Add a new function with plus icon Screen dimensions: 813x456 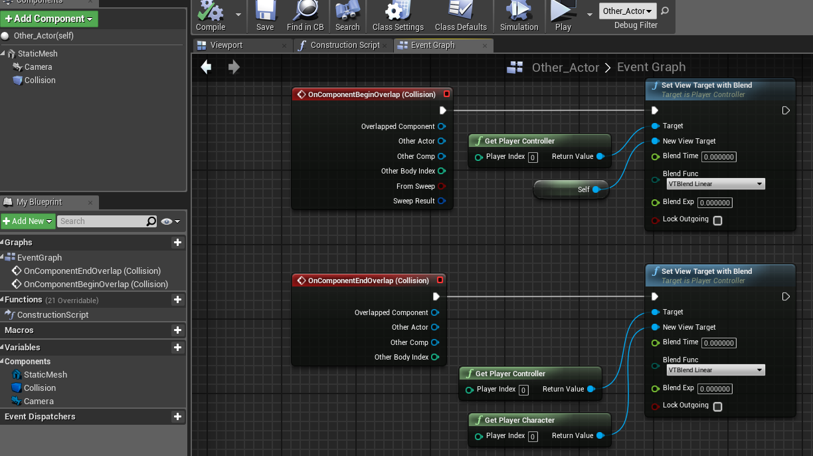click(x=177, y=300)
